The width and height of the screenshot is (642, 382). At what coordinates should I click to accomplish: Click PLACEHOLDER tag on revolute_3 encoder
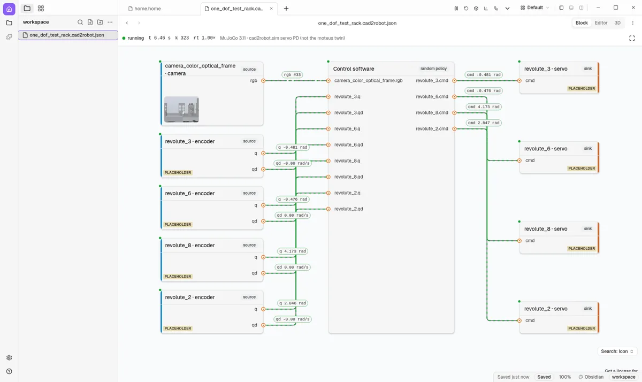pos(178,173)
